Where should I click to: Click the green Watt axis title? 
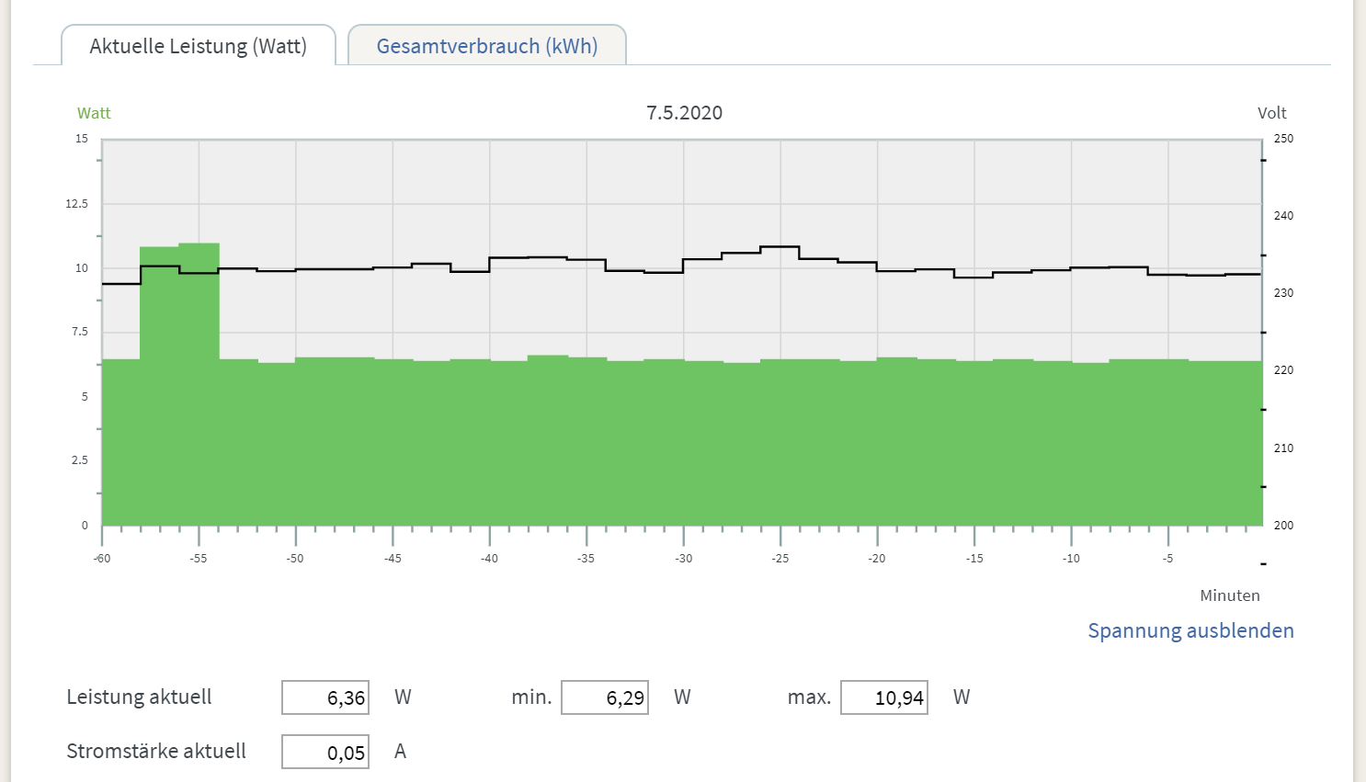click(94, 113)
